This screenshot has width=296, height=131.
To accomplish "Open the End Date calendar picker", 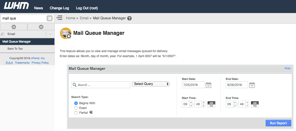I will 252,85.
